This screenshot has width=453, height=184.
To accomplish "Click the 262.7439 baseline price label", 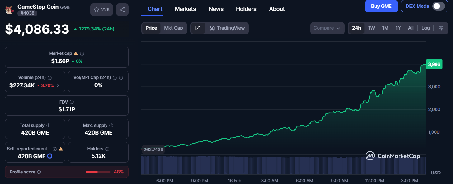I will (153, 149).
